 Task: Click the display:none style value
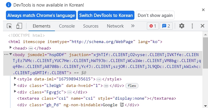click(130, 98)
